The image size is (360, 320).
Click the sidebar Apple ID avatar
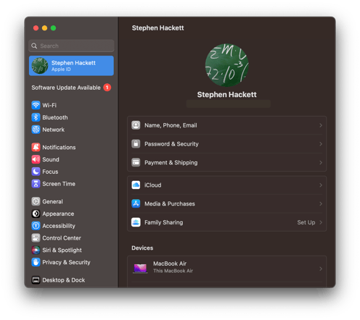pyautogui.click(x=40, y=66)
